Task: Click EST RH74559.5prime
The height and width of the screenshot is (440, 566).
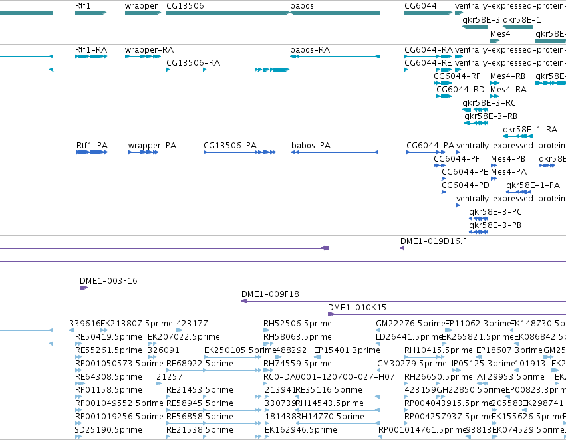Action: click(x=297, y=364)
